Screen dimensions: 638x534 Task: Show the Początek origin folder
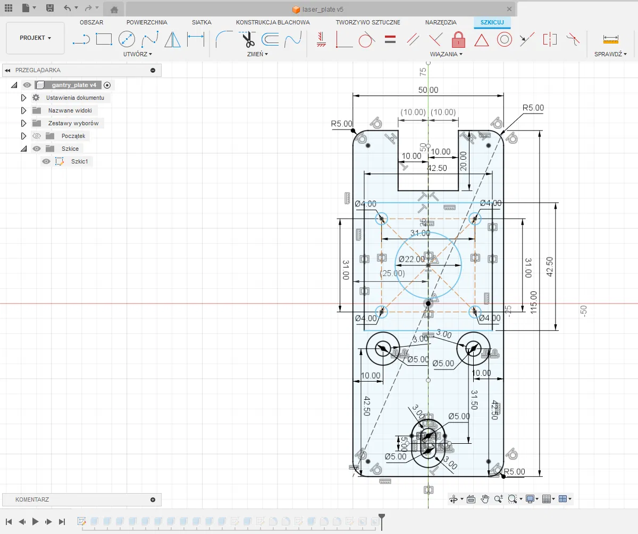(x=37, y=136)
